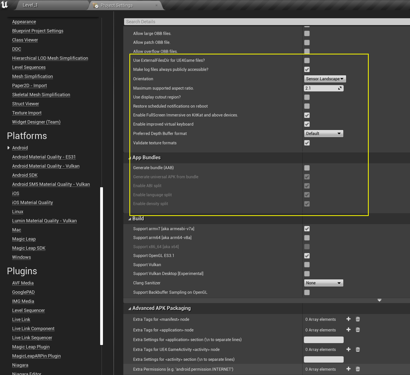
Task: Enable Support arm64 checkbox
Action: 307,238
